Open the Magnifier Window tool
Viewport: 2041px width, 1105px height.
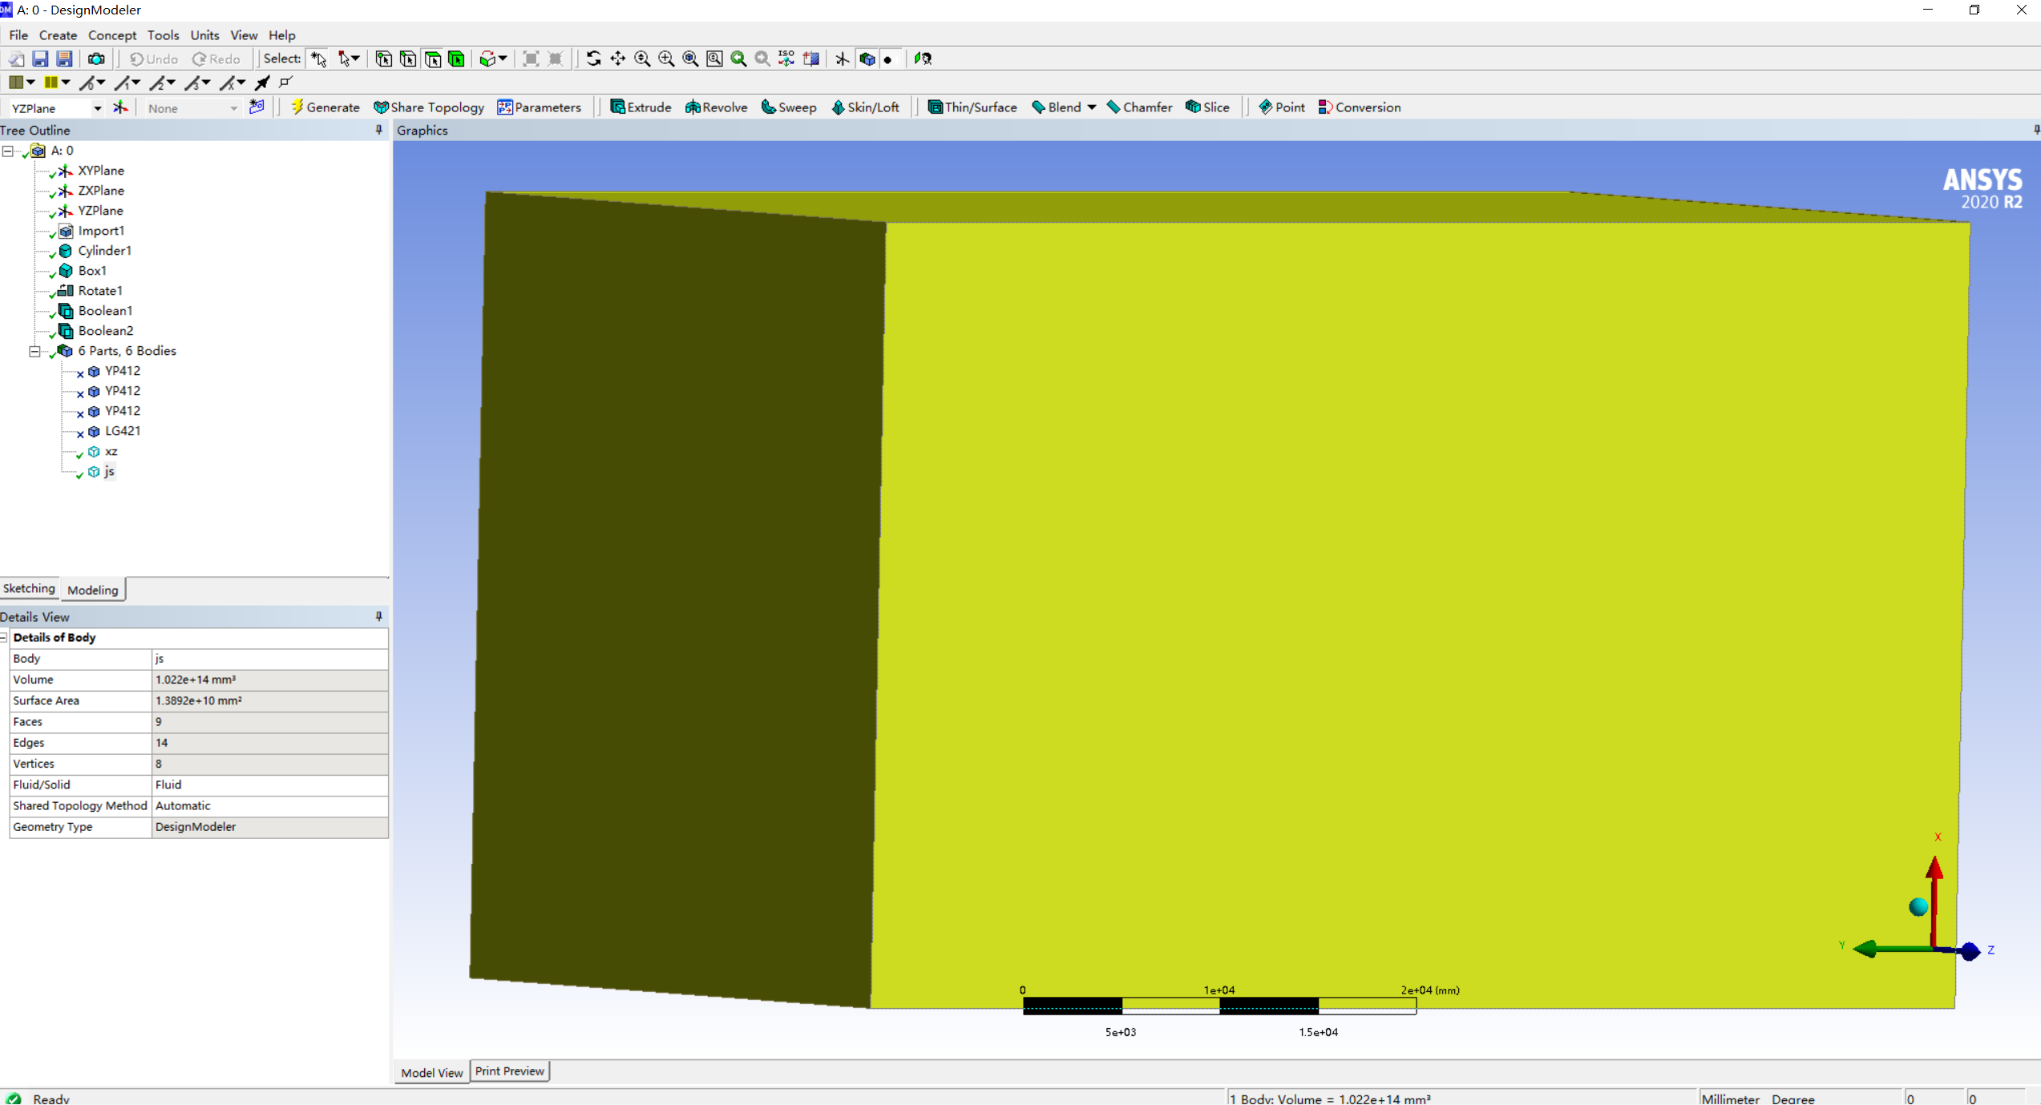(x=714, y=58)
